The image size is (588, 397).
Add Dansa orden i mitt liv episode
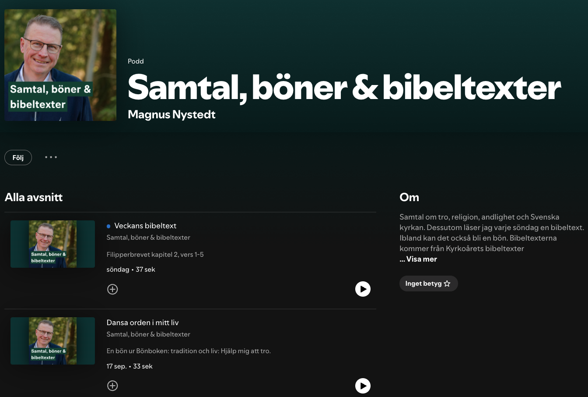pos(112,386)
